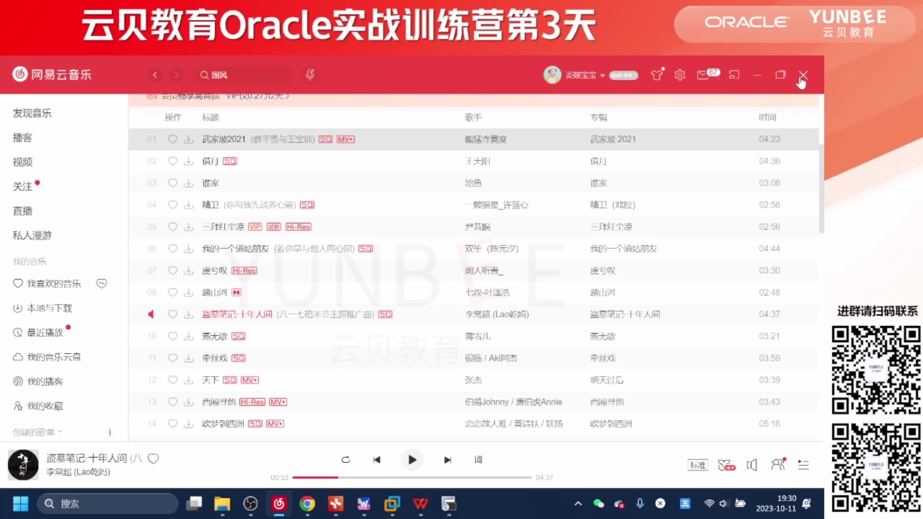Open the VIP 0.27元/天 promotion link
This screenshot has height=519, width=923.
pos(256,96)
